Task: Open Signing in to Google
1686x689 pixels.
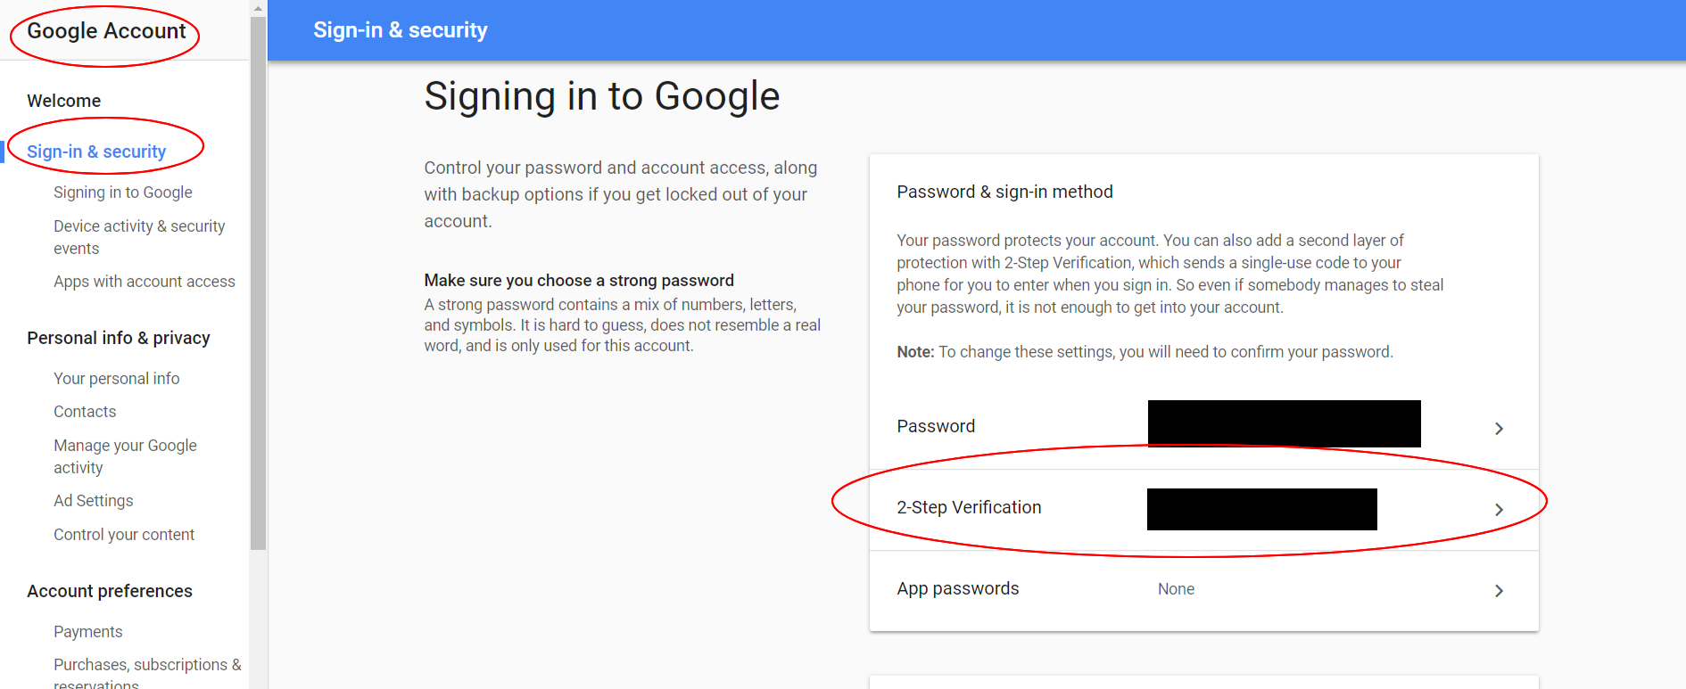Action: point(123,193)
